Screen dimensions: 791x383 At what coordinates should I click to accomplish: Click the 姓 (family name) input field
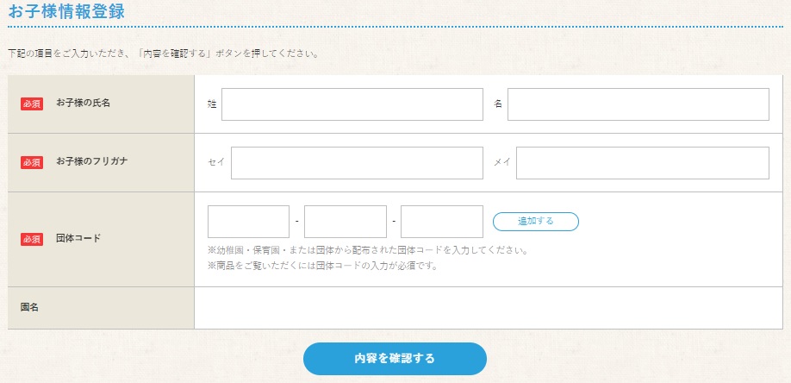352,104
